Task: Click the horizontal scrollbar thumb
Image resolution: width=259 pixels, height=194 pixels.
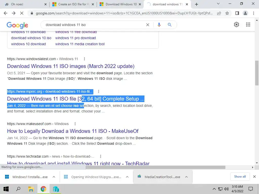Action: [156, 167]
